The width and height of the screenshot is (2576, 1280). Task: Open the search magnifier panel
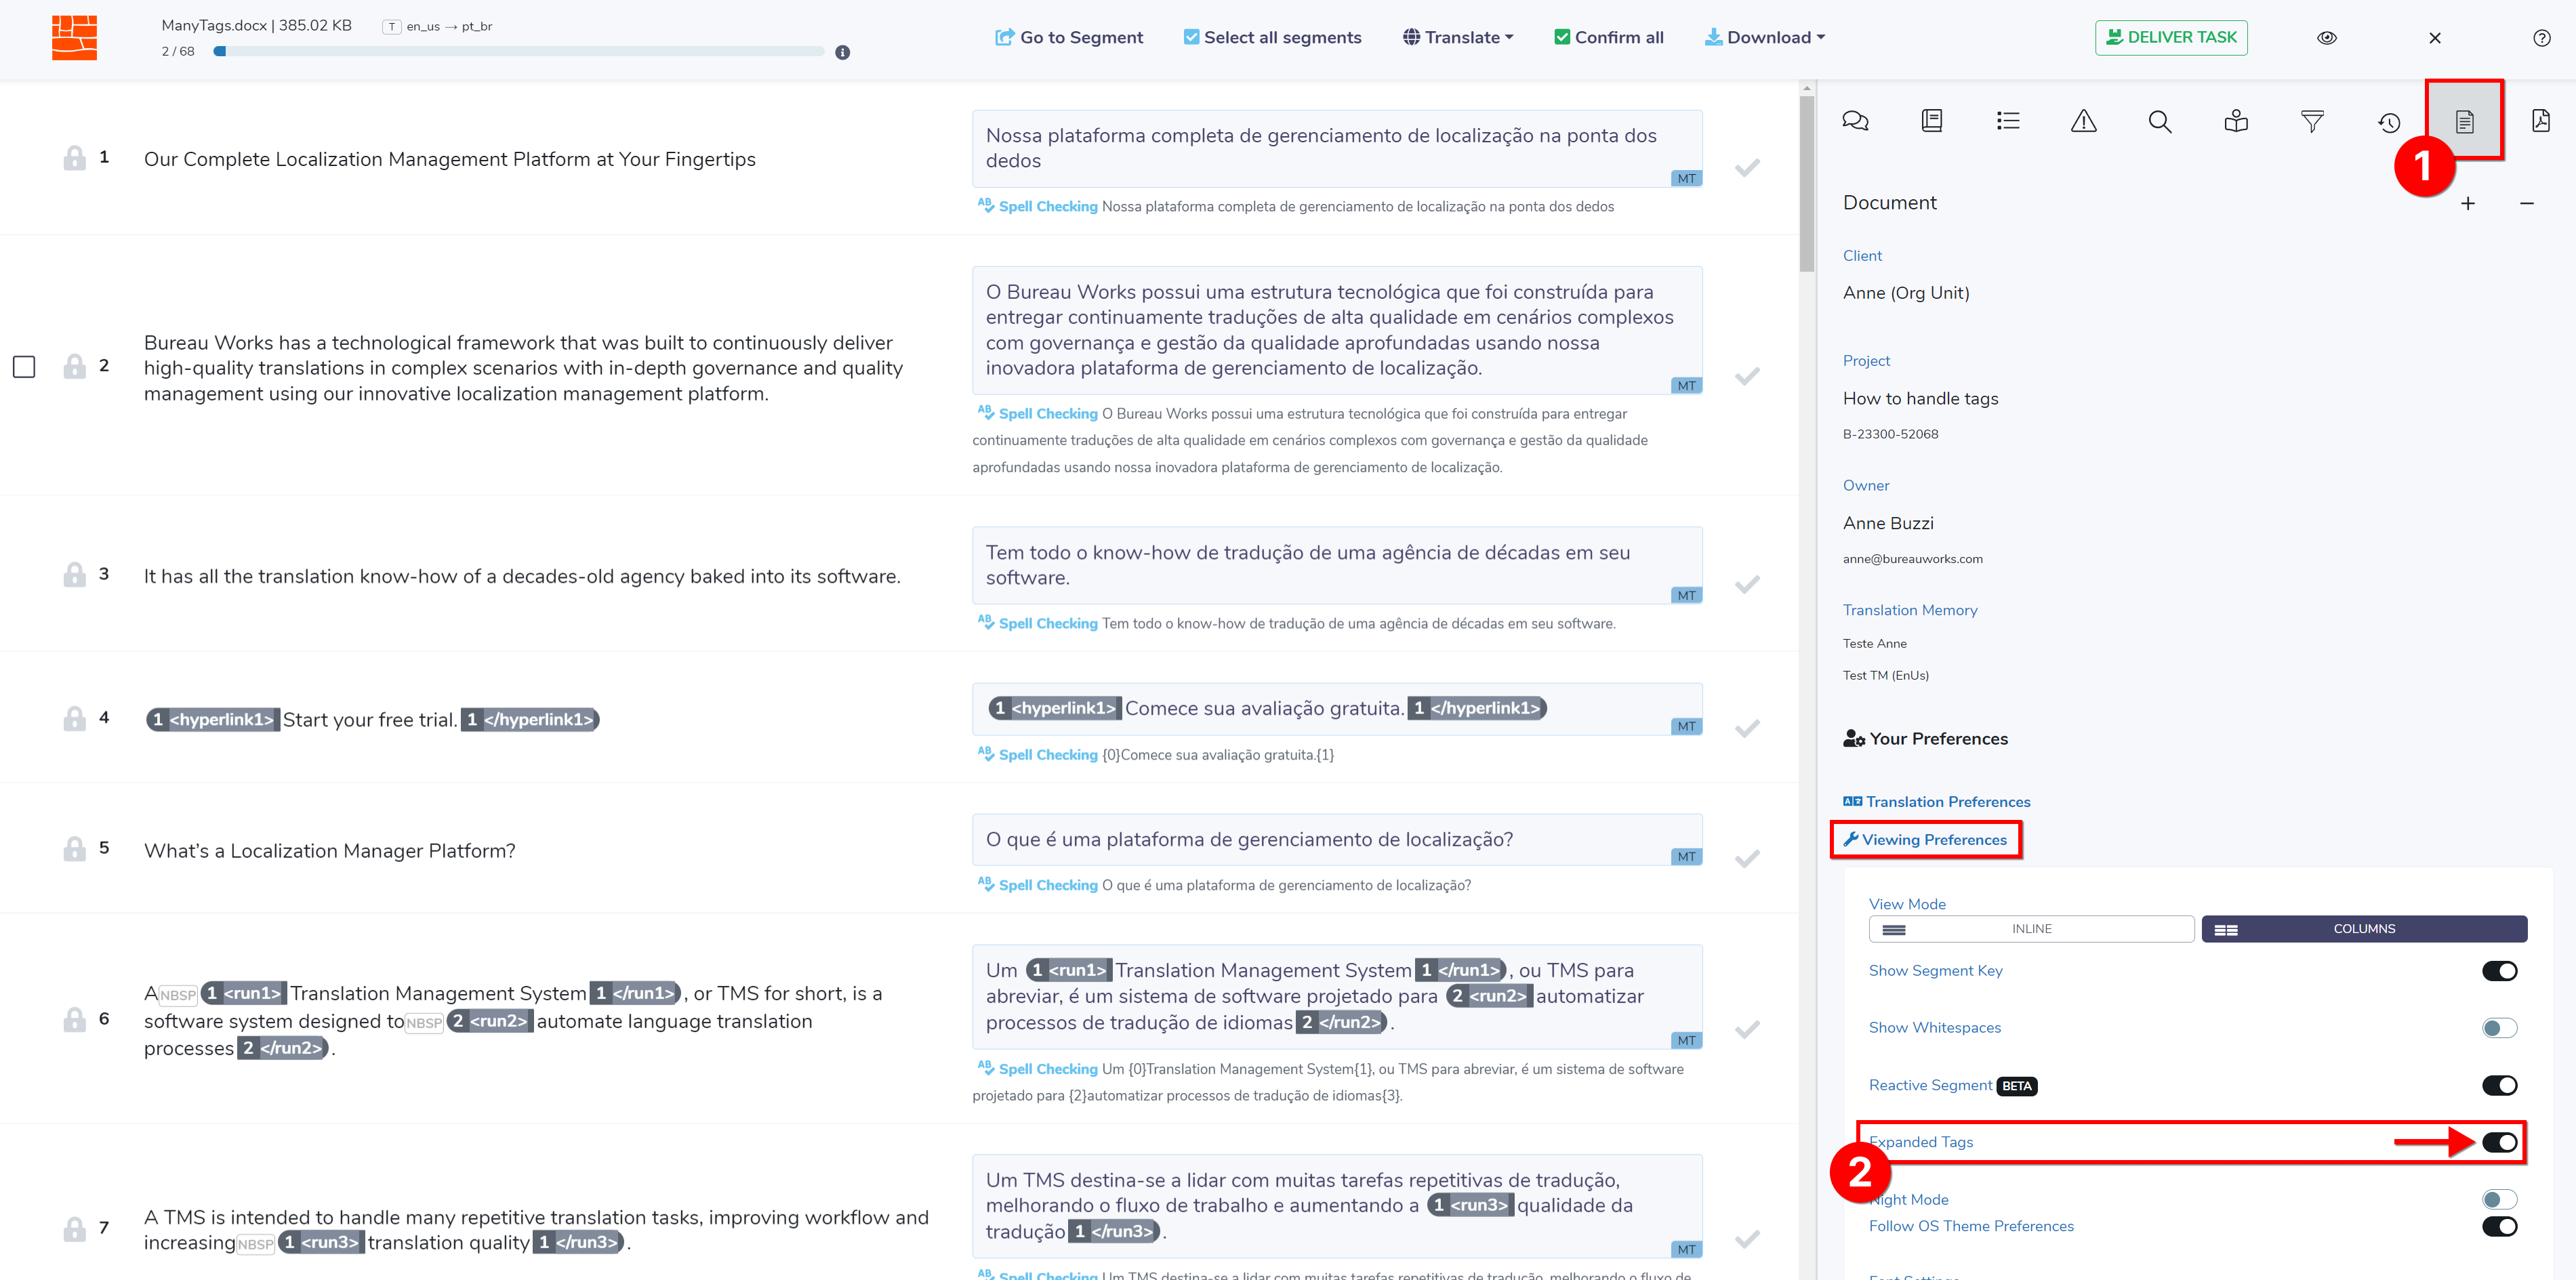[x=2159, y=121]
